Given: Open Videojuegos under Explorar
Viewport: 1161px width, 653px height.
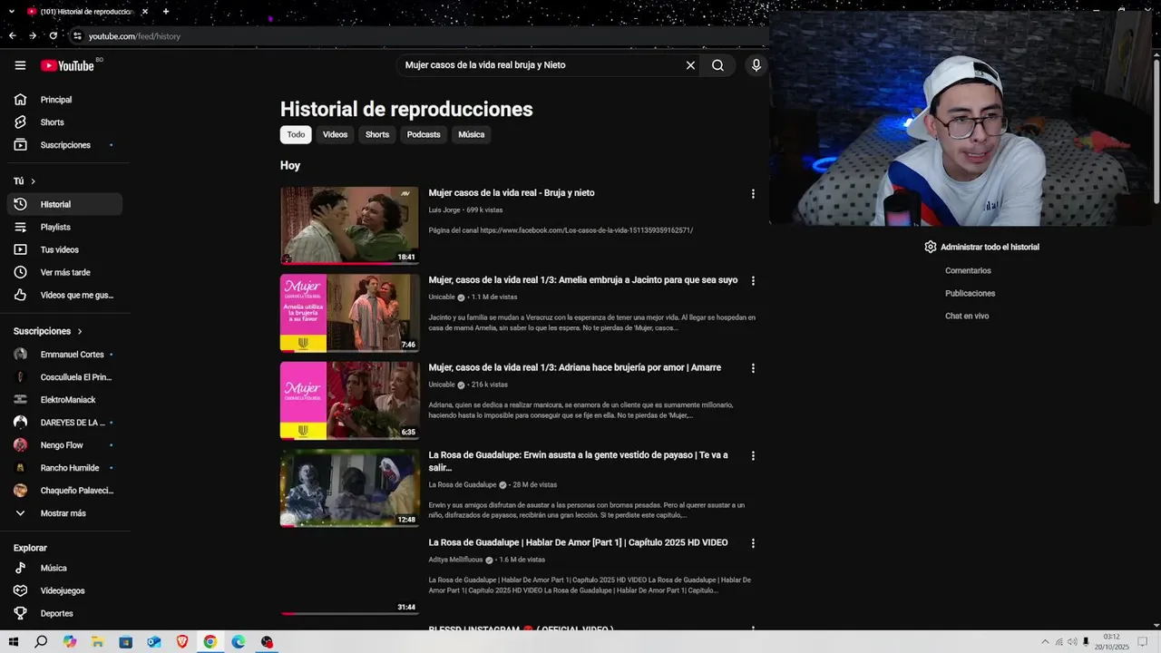Looking at the screenshot, I should click(64, 590).
